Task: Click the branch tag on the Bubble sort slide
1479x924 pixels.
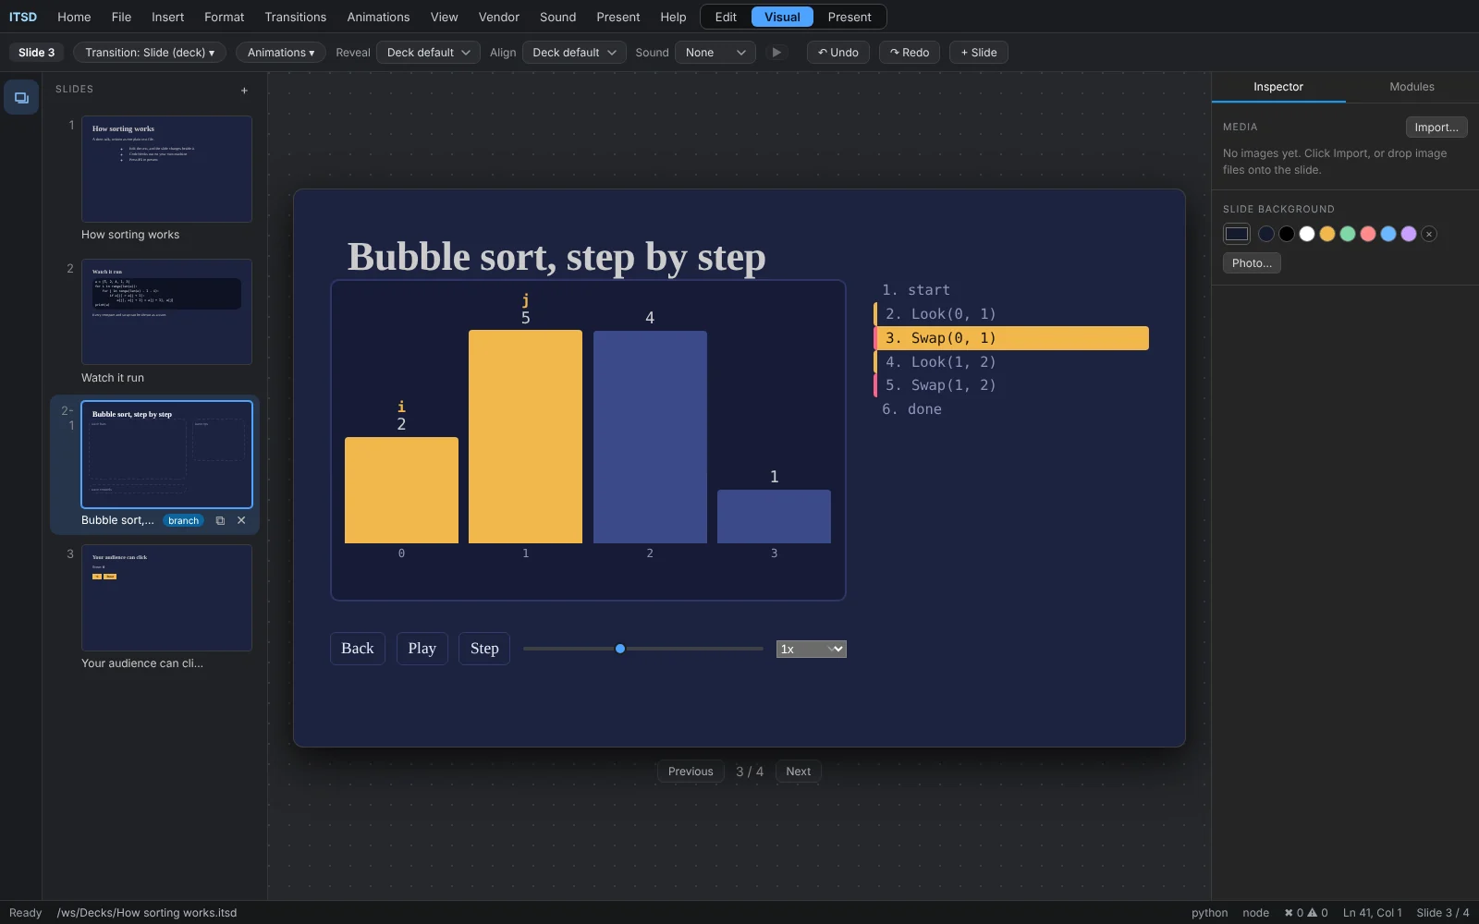Action: point(183,520)
